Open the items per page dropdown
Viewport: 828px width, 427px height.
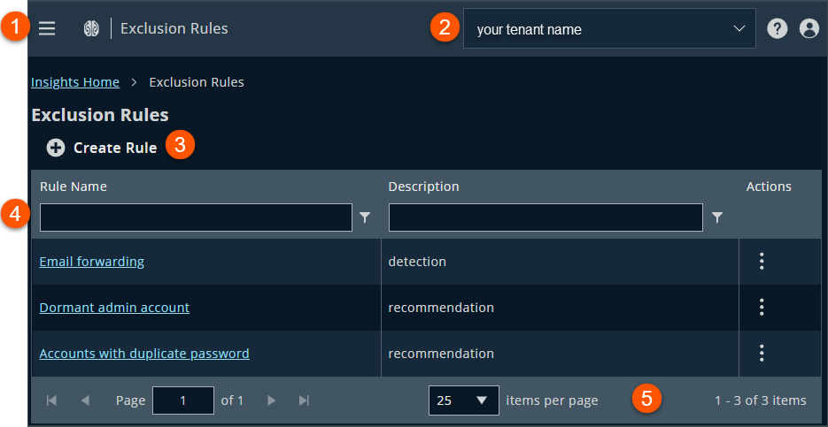464,400
